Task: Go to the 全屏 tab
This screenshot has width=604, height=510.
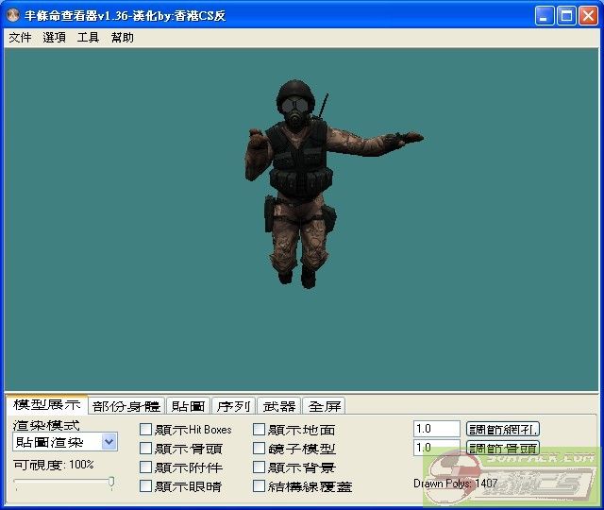Action: [x=325, y=406]
